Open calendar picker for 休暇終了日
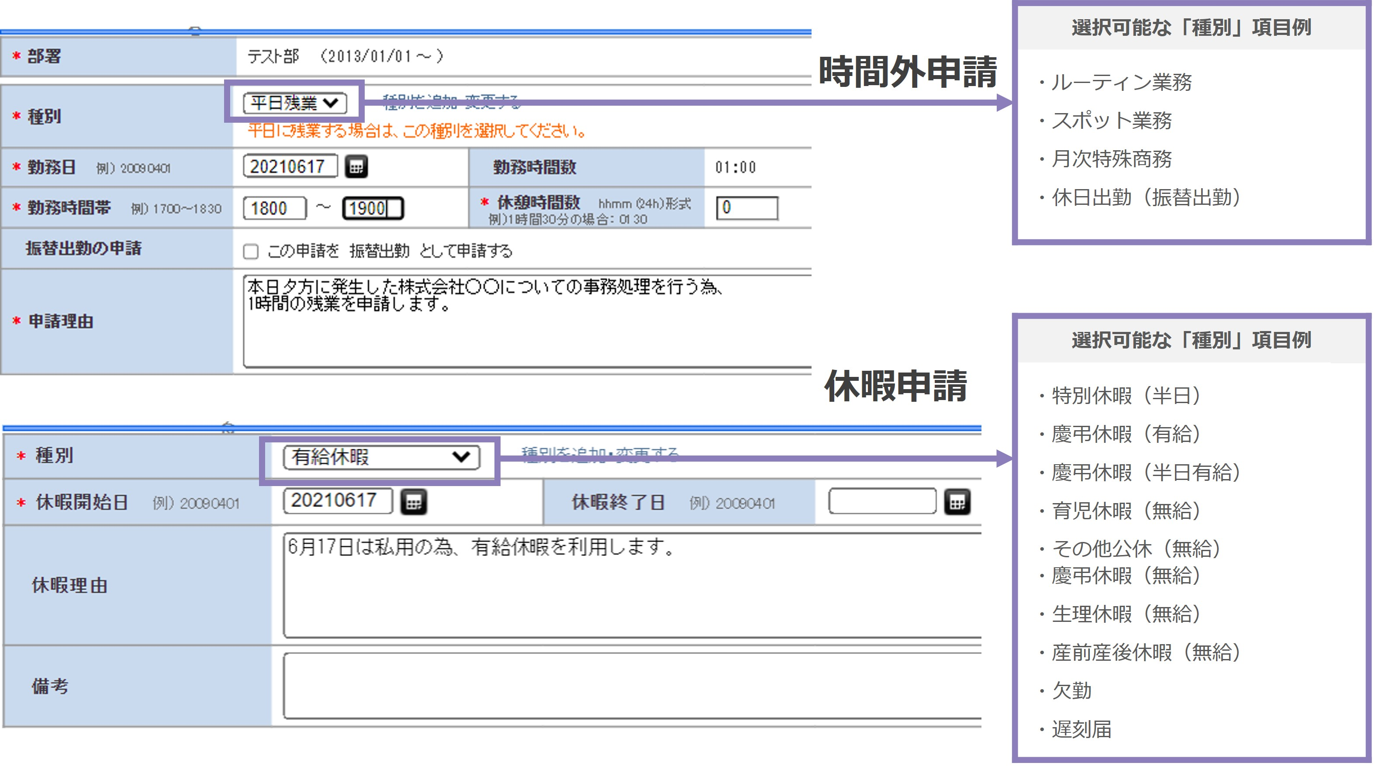The width and height of the screenshot is (1375, 766). point(957,502)
